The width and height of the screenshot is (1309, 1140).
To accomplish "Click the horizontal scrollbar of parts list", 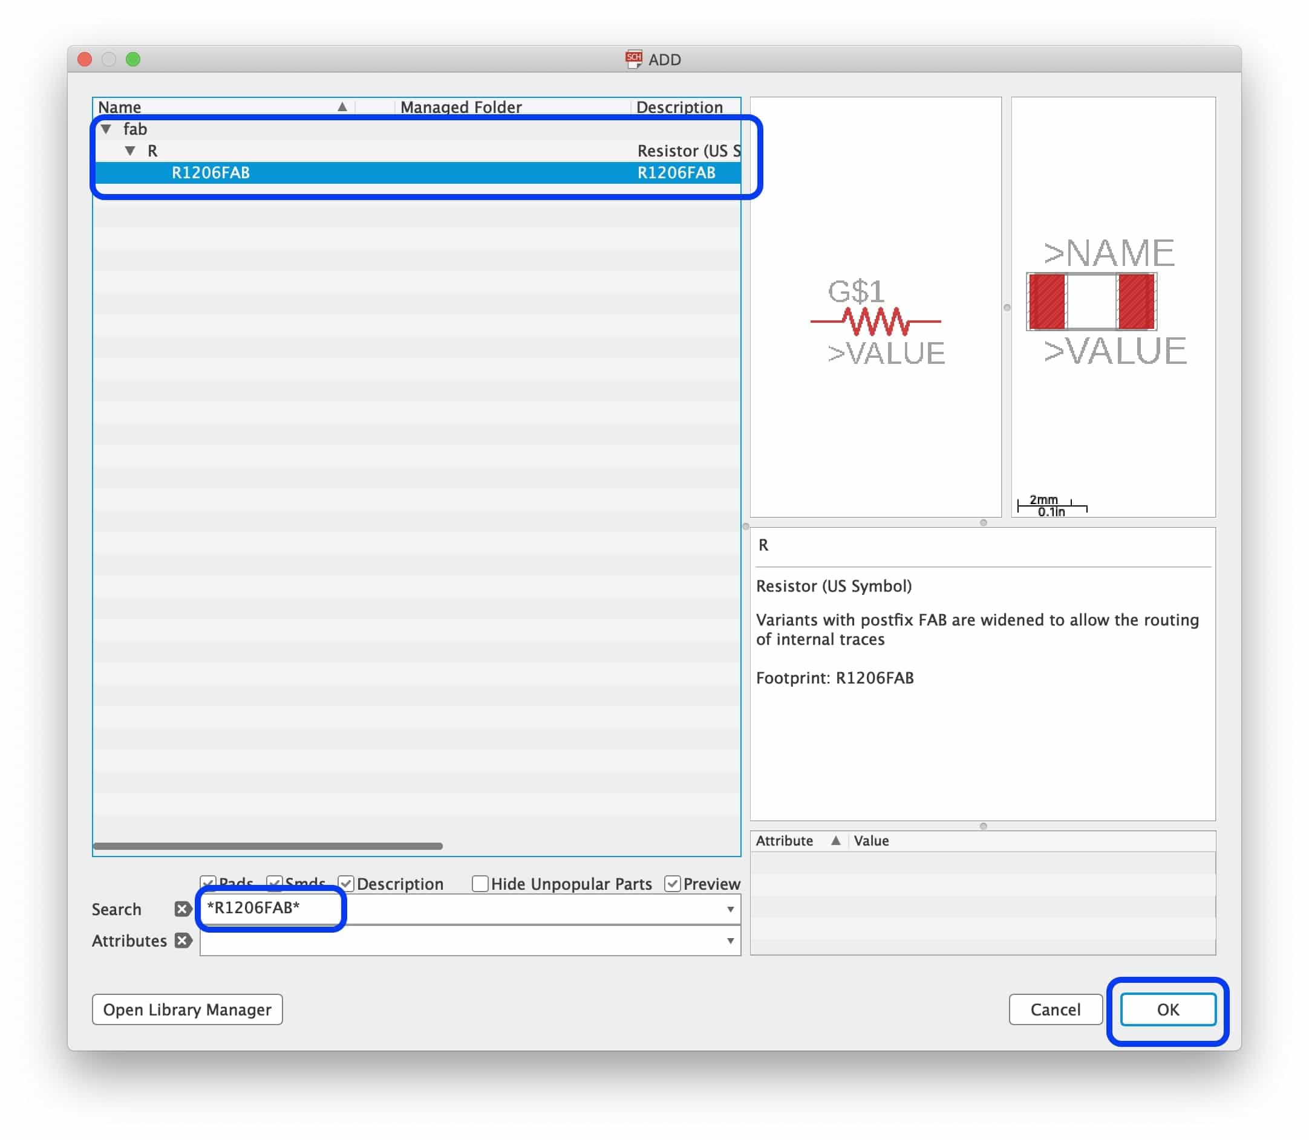I will click(267, 846).
